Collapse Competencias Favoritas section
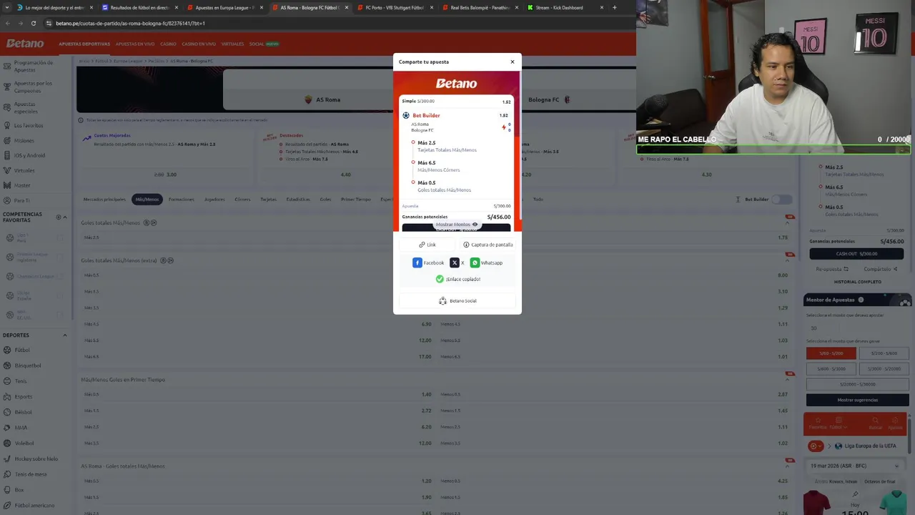The width and height of the screenshot is (915, 515). click(65, 217)
